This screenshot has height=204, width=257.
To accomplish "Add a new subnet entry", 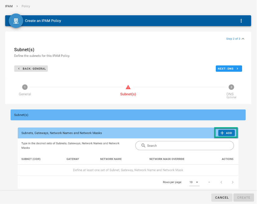I will [226, 133].
